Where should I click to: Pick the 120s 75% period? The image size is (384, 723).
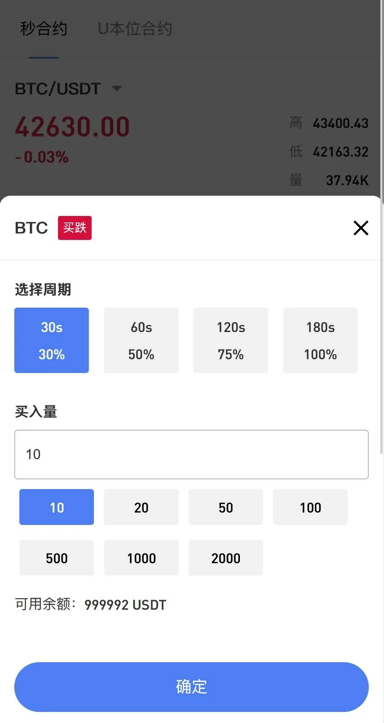pos(231,340)
